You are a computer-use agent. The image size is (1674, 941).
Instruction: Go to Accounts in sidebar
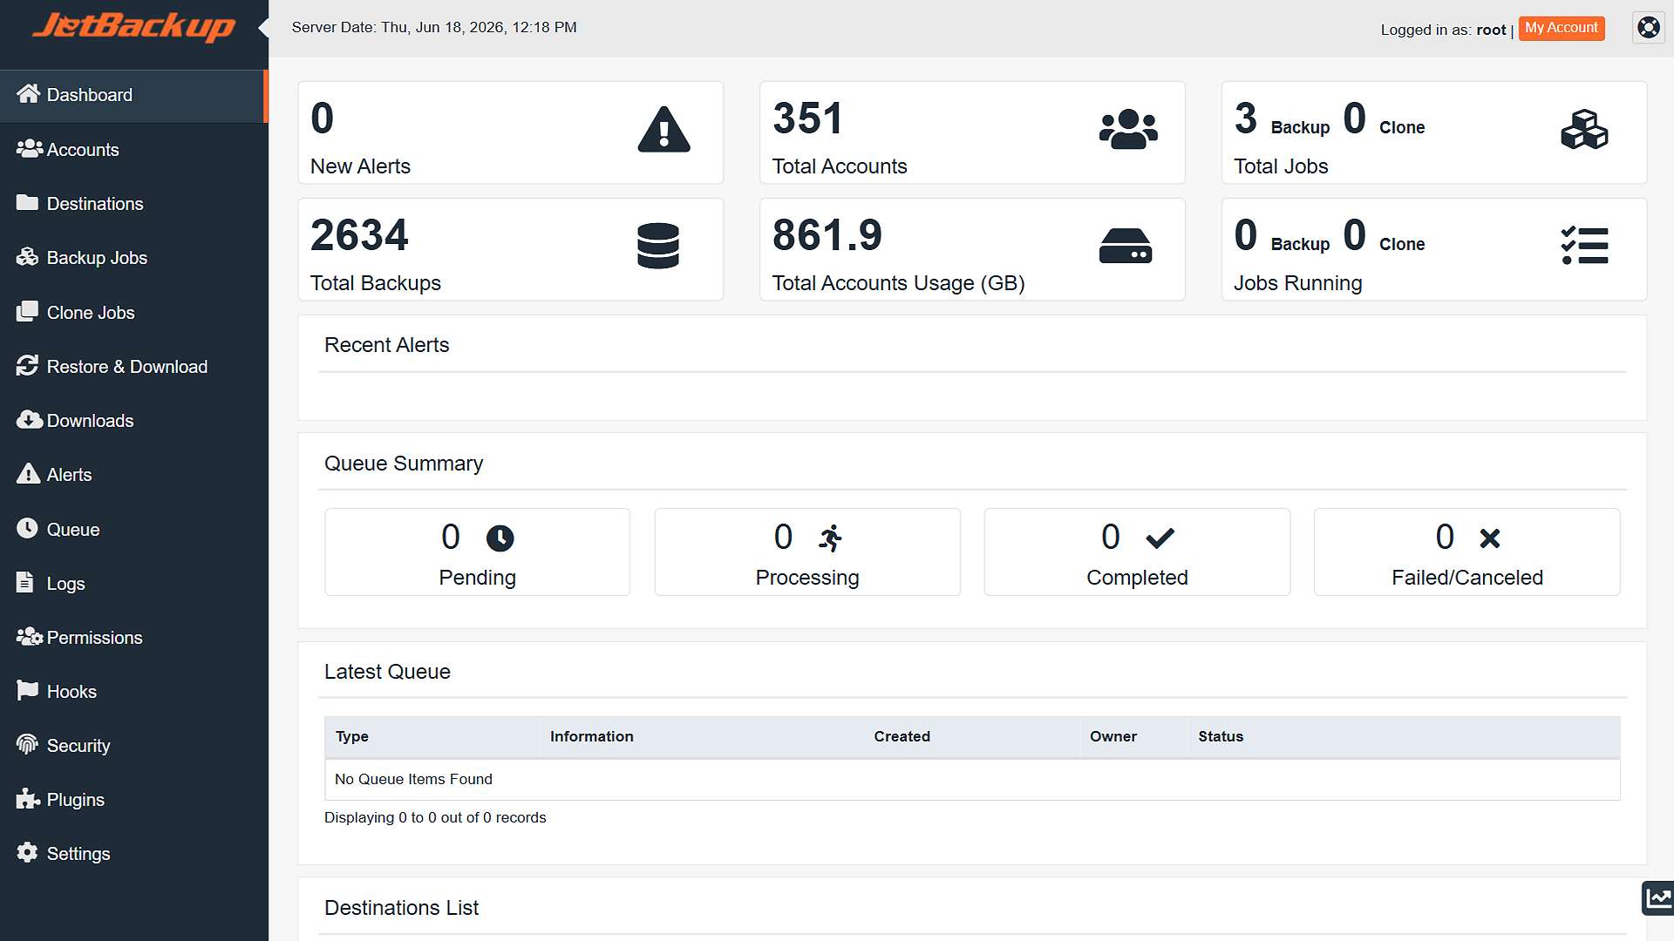pyautogui.click(x=133, y=150)
